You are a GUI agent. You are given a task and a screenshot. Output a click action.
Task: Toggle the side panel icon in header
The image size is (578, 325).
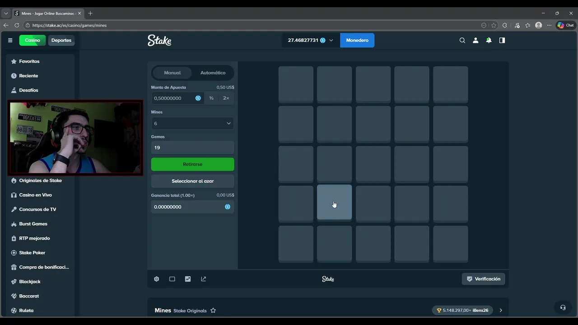502,40
